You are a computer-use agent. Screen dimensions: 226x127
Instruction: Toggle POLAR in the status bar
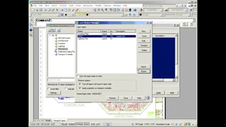64,124
